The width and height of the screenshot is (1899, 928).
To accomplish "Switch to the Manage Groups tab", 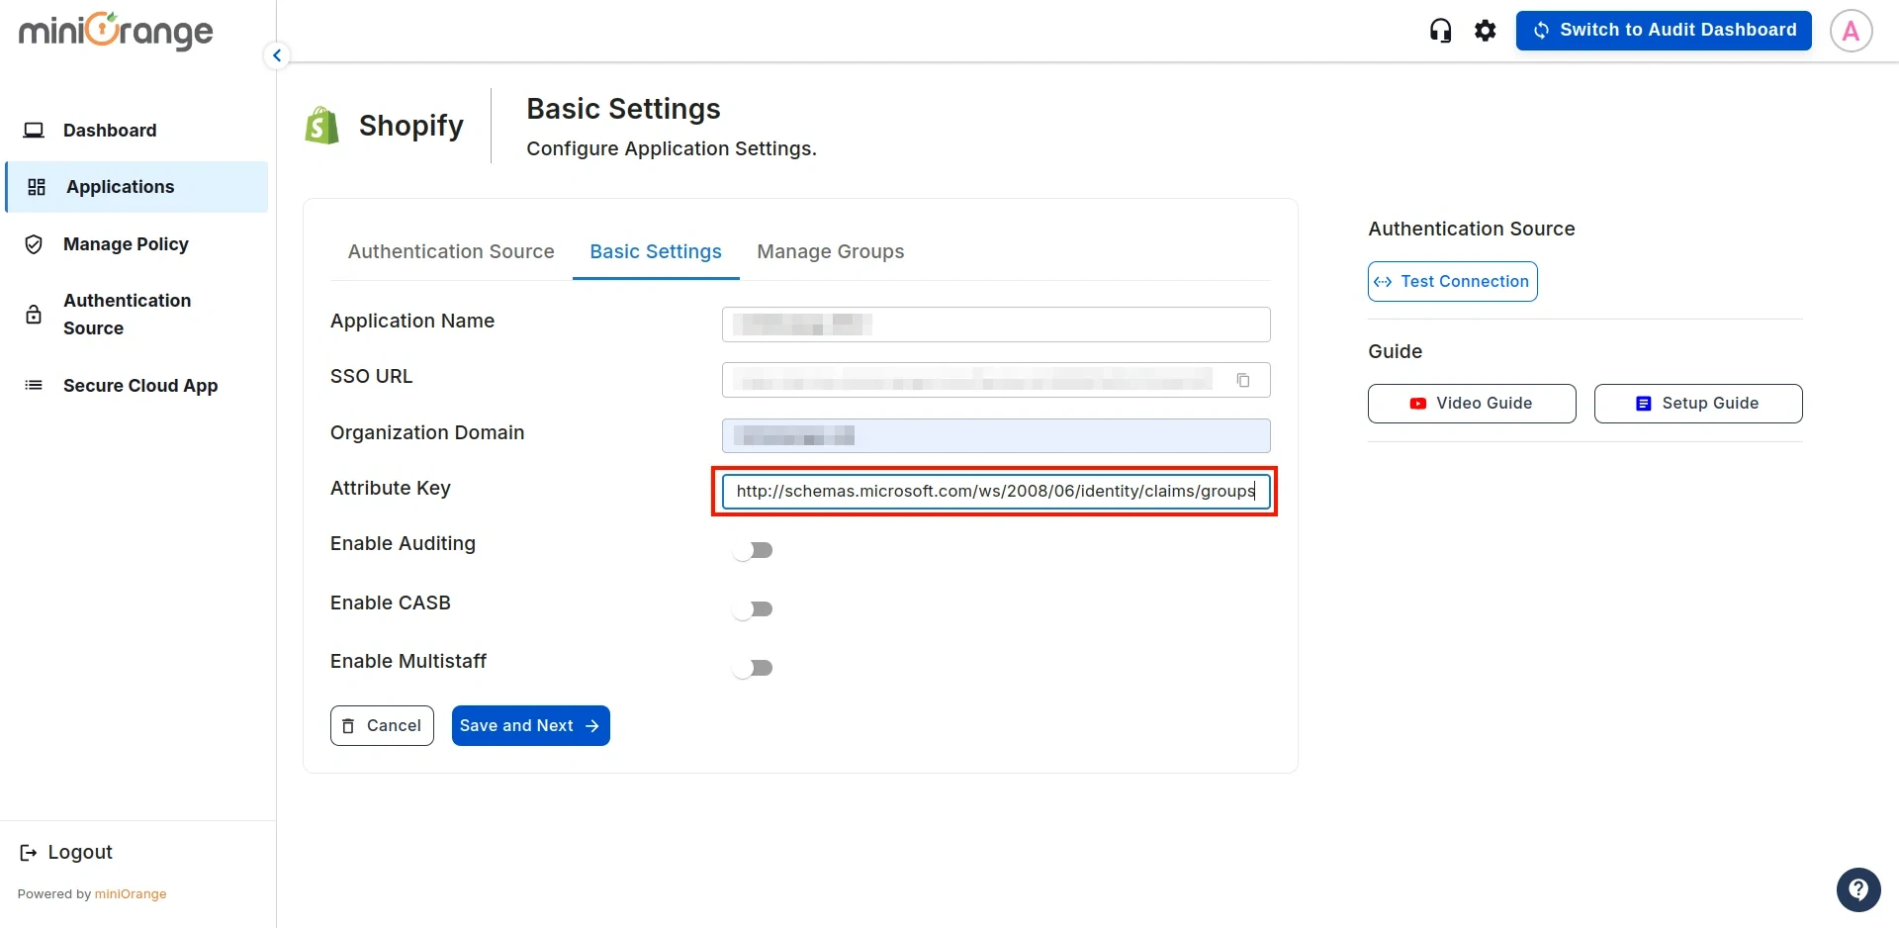I will point(831,252).
